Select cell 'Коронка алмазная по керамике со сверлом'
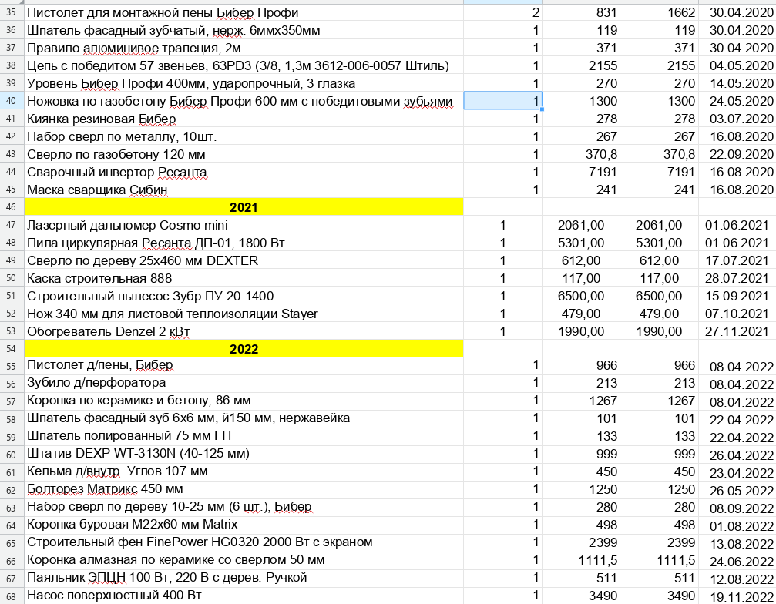 (244, 560)
